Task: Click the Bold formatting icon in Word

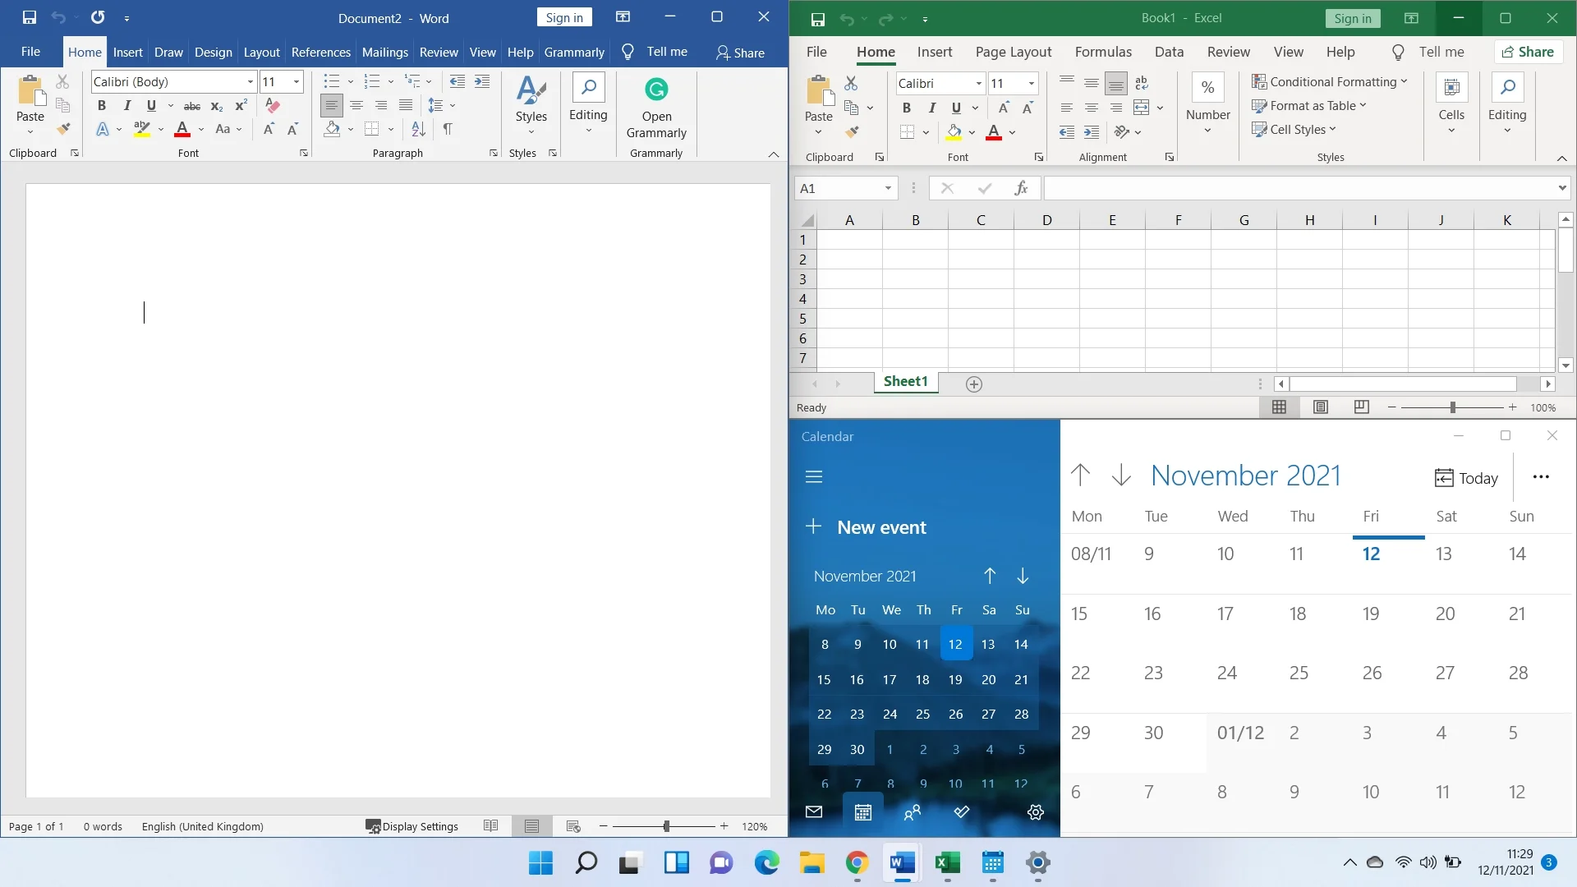Action: [102, 105]
